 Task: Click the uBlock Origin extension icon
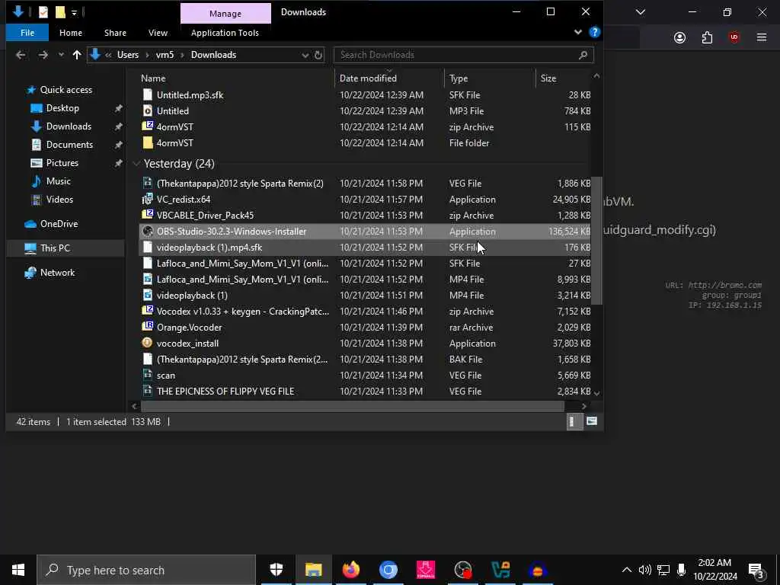click(x=734, y=37)
